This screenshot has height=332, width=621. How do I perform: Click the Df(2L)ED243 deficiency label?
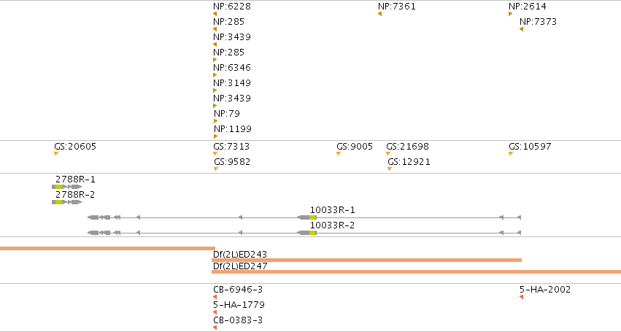[240, 255]
